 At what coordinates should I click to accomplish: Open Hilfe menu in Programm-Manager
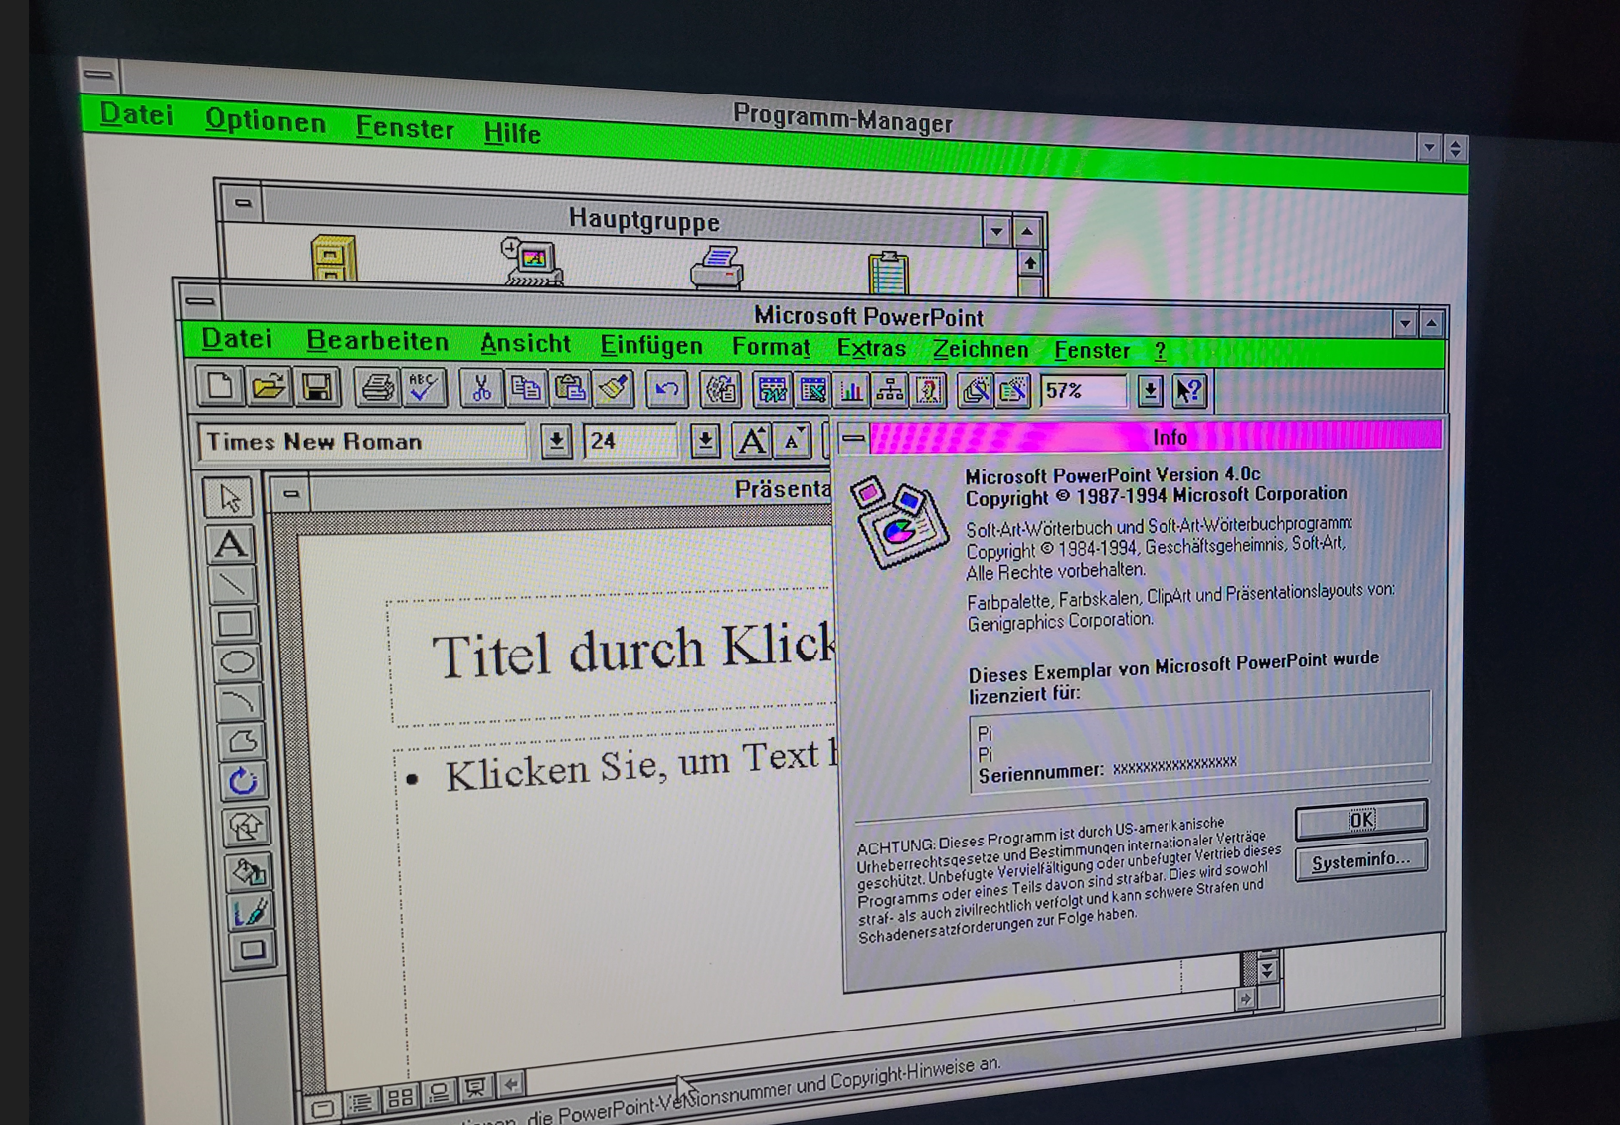coord(512,133)
